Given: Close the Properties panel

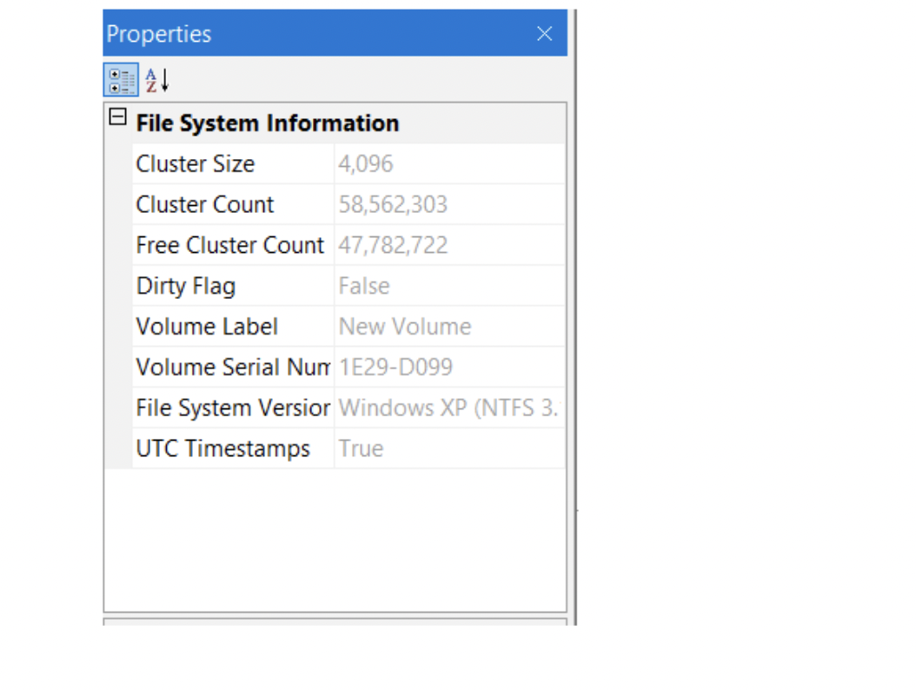Looking at the screenshot, I should pyautogui.click(x=544, y=34).
